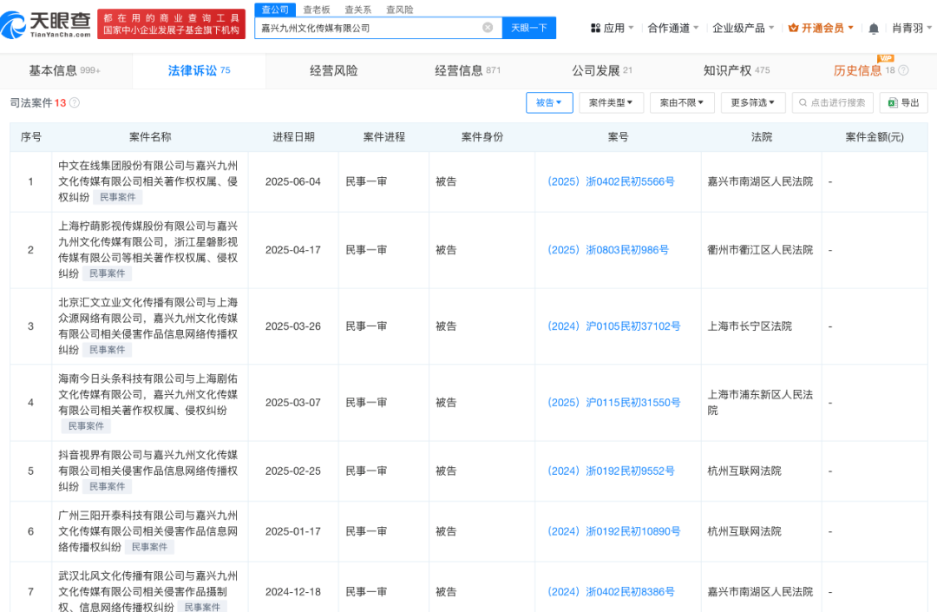Open notifications bell icon
This screenshot has width=937, height=612.
point(873,28)
